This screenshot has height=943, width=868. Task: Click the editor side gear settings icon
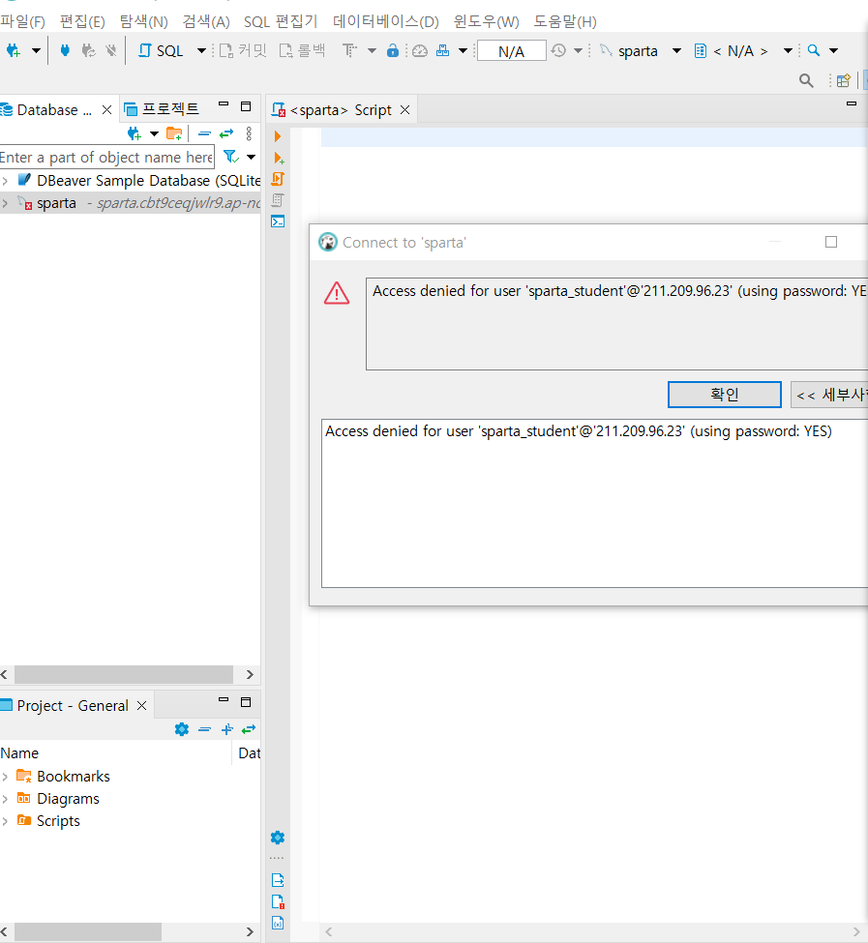click(x=278, y=838)
